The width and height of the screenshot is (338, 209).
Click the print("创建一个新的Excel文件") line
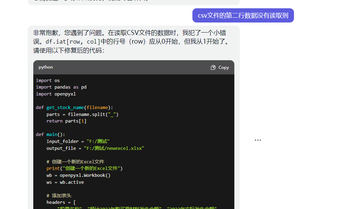coord(85,168)
